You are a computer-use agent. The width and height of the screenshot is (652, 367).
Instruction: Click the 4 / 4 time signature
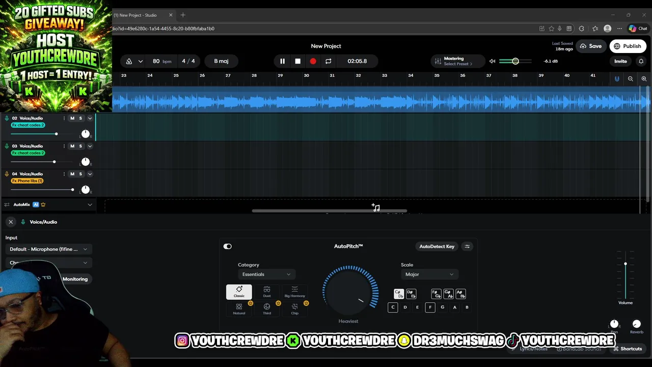(x=188, y=61)
